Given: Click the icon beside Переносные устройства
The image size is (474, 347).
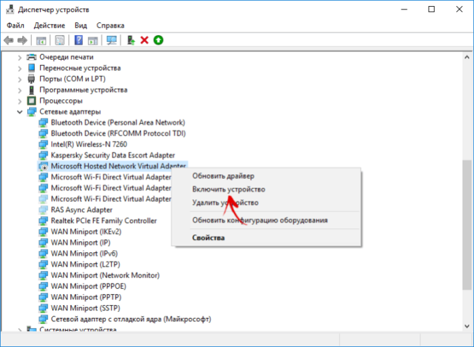Looking at the screenshot, I should 31,68.
